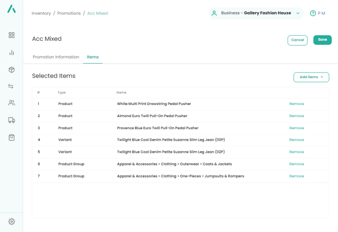The image size is (338, 232).
Task: Open the settings gear icon
Action: (x=12, y=221)
